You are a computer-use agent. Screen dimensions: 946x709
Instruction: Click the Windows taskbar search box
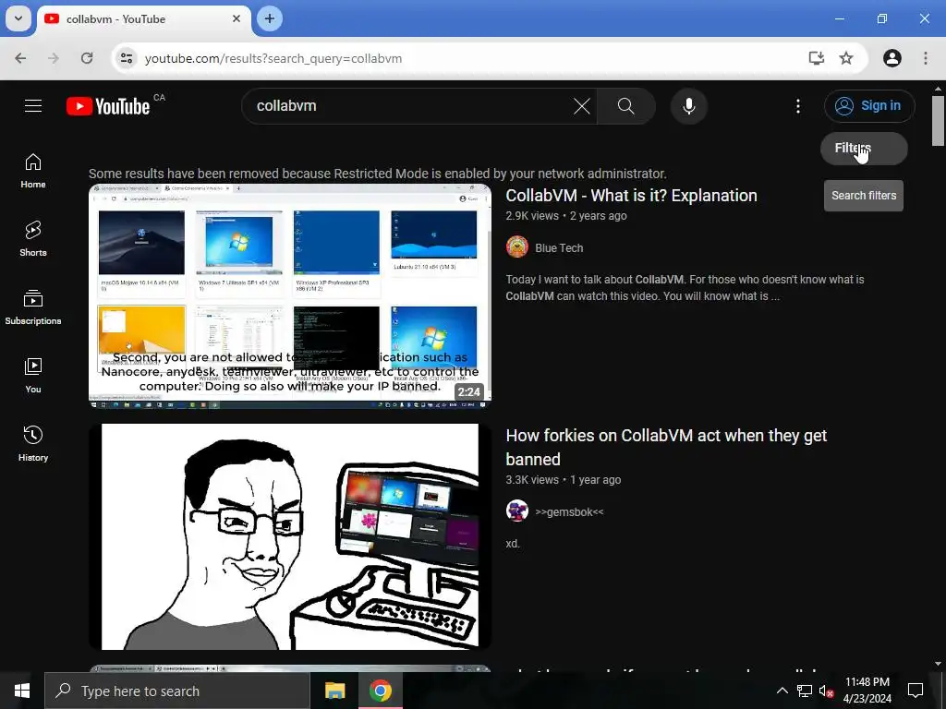tap(177, 691)
